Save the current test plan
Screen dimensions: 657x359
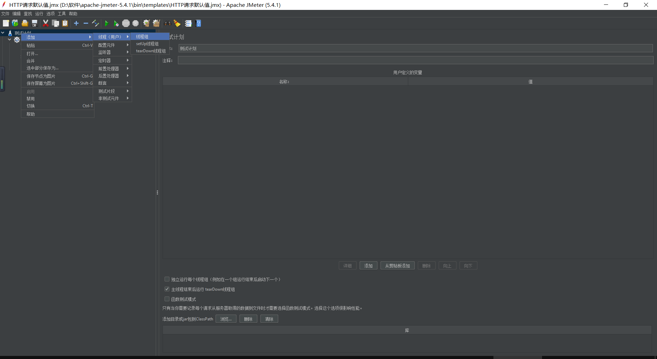coord(34,23)
